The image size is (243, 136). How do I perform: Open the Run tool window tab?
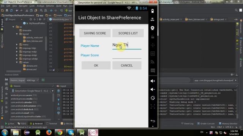(x=9, y=124)
